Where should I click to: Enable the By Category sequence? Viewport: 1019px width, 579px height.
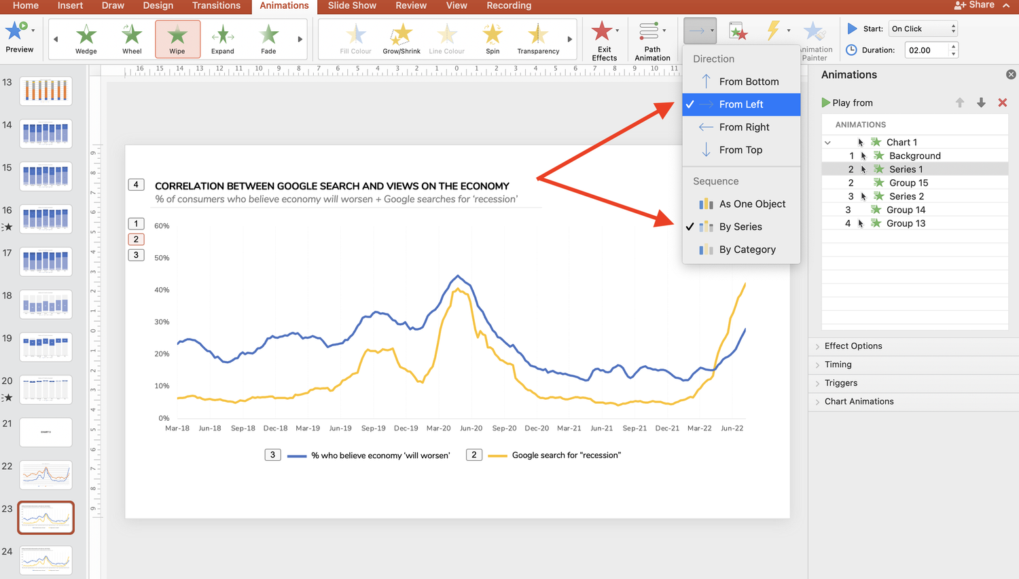(747, 249)
